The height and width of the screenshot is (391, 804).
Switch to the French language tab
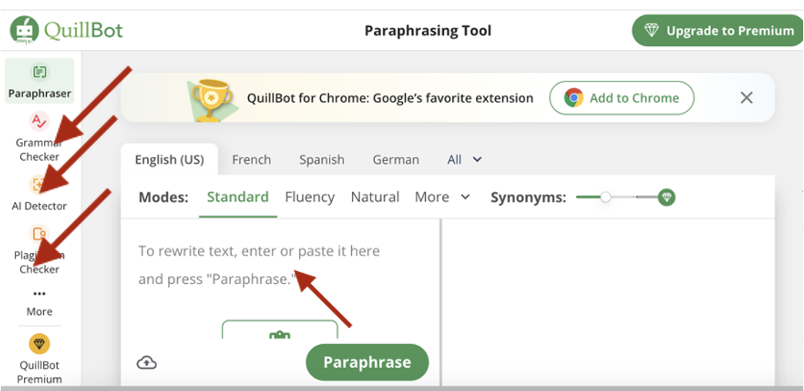251,160
